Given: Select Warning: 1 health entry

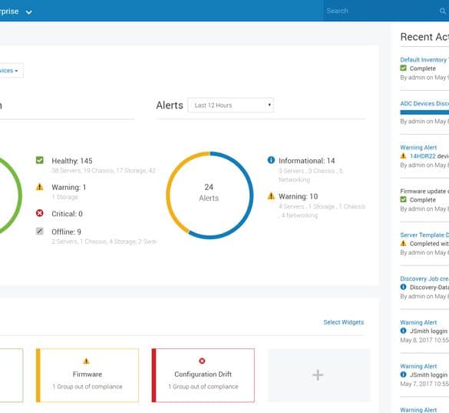Looking at the screenshot, I should coord(69,188).
